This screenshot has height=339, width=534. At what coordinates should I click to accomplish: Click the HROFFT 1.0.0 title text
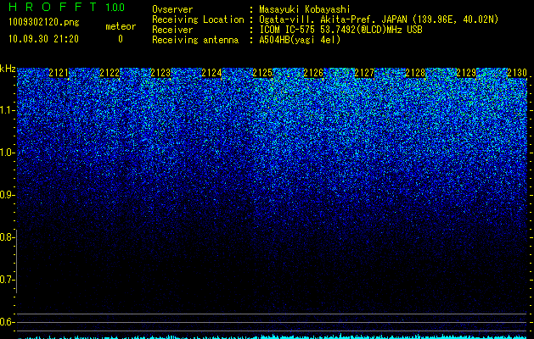point(66,7)
